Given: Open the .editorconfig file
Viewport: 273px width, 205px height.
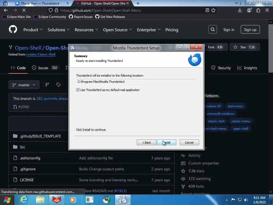Looking at the screenshot, I should click(x=30, y=158).
